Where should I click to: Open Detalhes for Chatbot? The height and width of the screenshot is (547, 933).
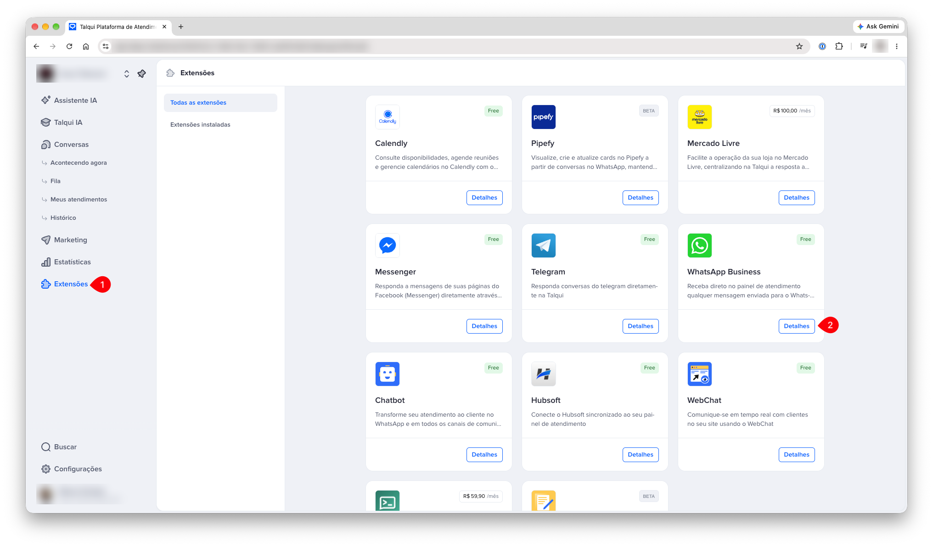pos(484,454)
